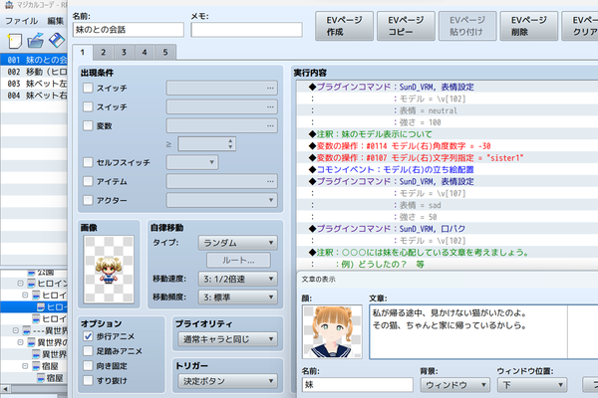
Task: Open the 移動頻度 dropdown
Action: pos(237,298)
